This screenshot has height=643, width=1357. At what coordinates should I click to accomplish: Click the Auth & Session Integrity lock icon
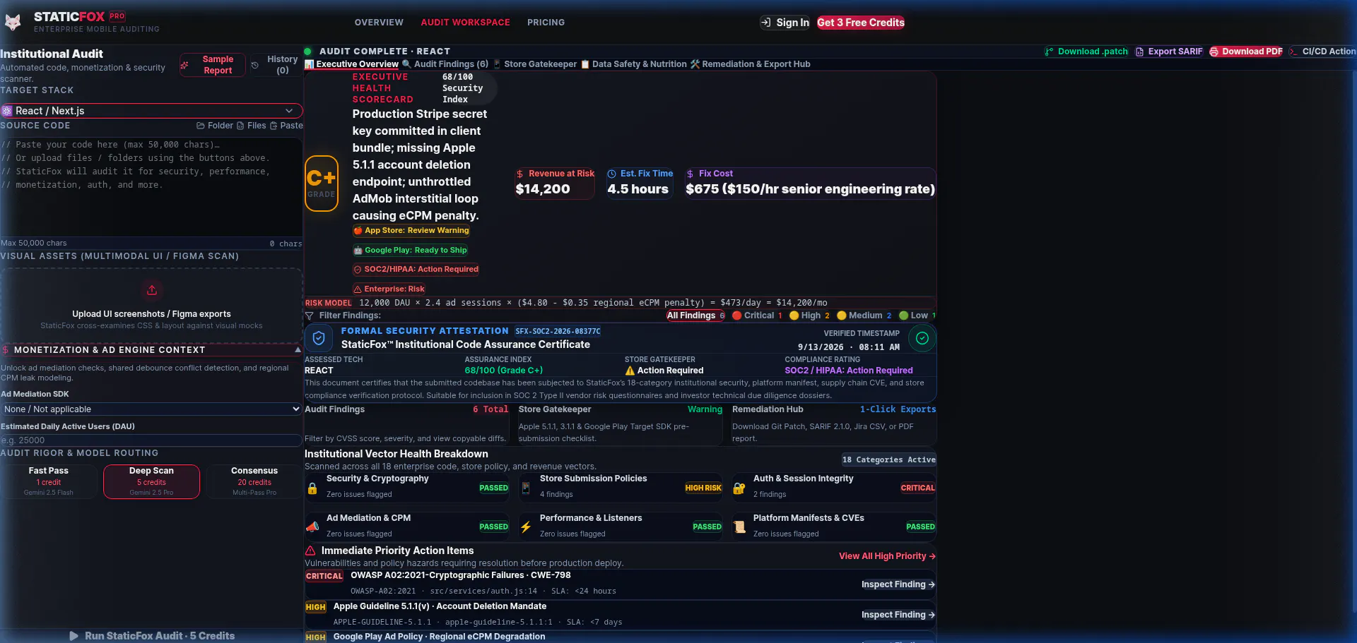click(x=739, y=488)
